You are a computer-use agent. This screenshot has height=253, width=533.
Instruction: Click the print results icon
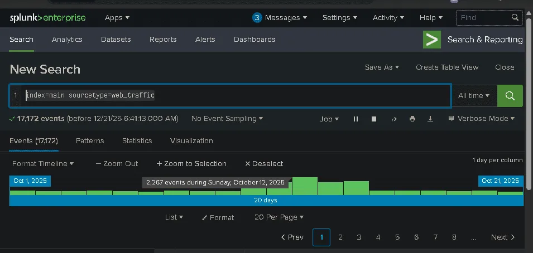click(x=412, y=119)
